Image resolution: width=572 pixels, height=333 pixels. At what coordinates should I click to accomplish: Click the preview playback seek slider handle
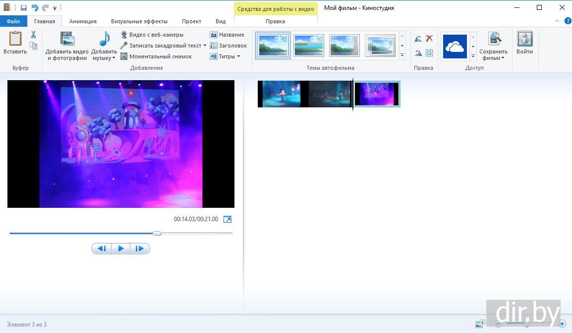click(157, 233)
